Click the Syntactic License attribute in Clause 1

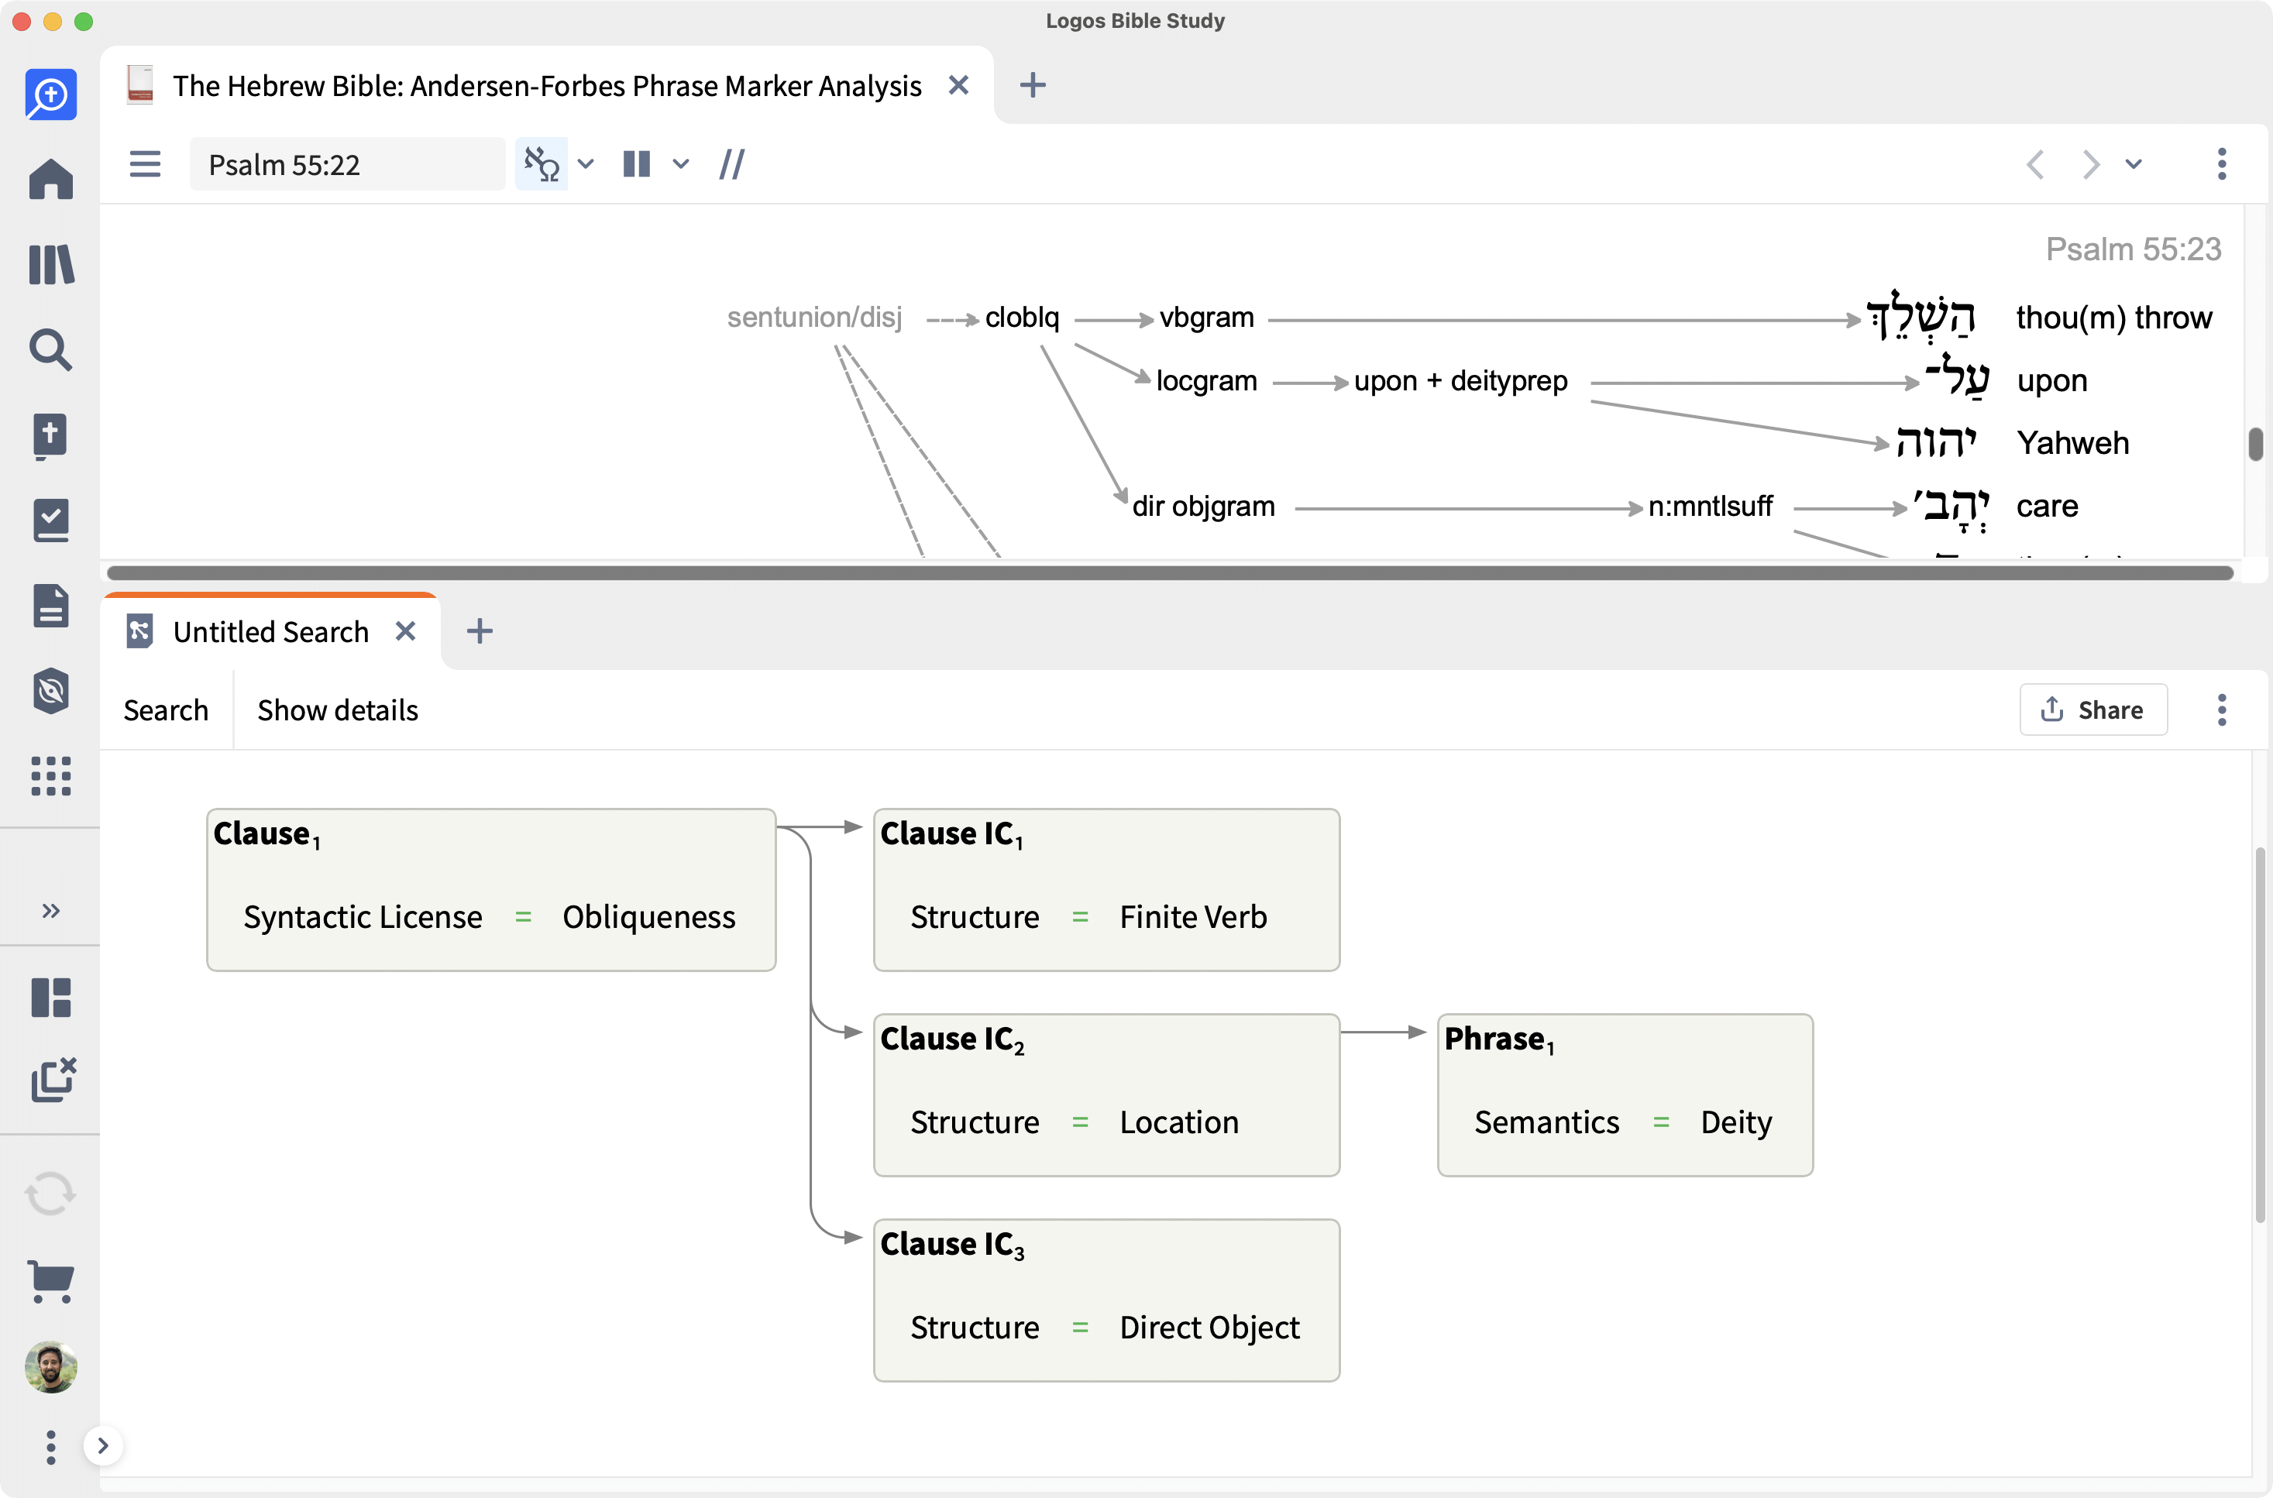[x=363, y=916]
